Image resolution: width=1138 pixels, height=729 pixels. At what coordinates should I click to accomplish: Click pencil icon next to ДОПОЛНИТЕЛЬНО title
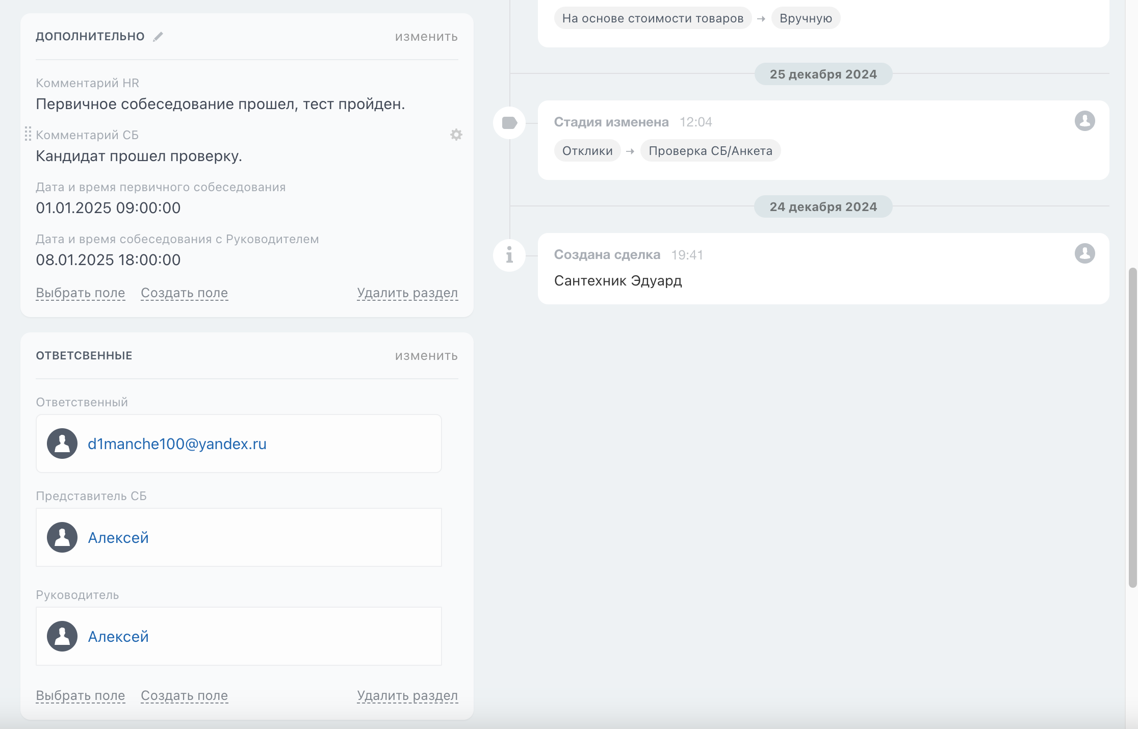tap(158, 37)
